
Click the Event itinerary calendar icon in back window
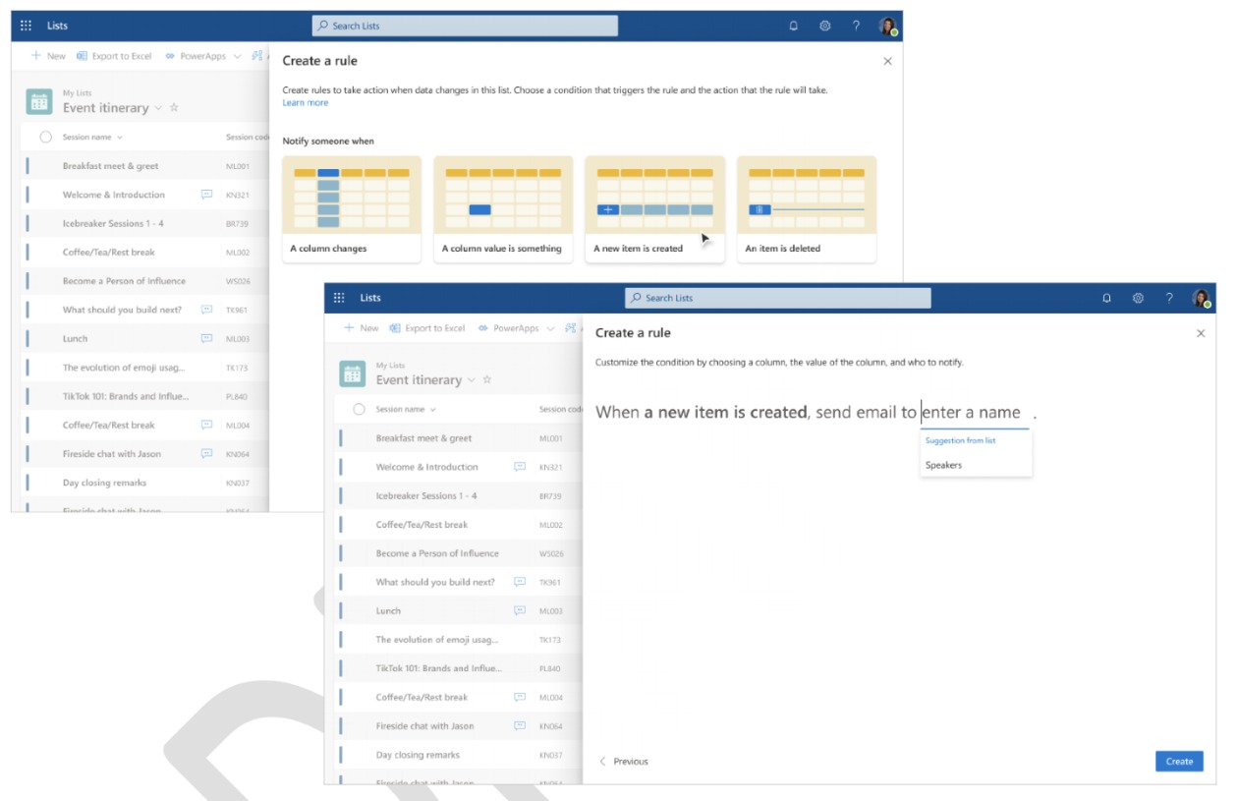click(39, 101)
